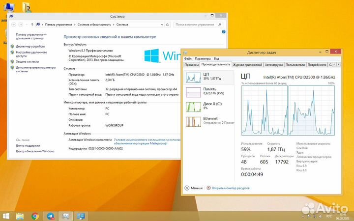Click the uptime value 0:00:04:49
The image size is (354, 221).
point(252,174)
